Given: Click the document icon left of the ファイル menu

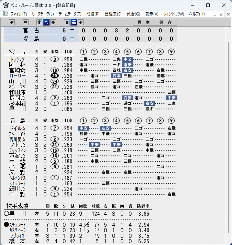Looking at the screenshot, I should click(x=5, y=14).
